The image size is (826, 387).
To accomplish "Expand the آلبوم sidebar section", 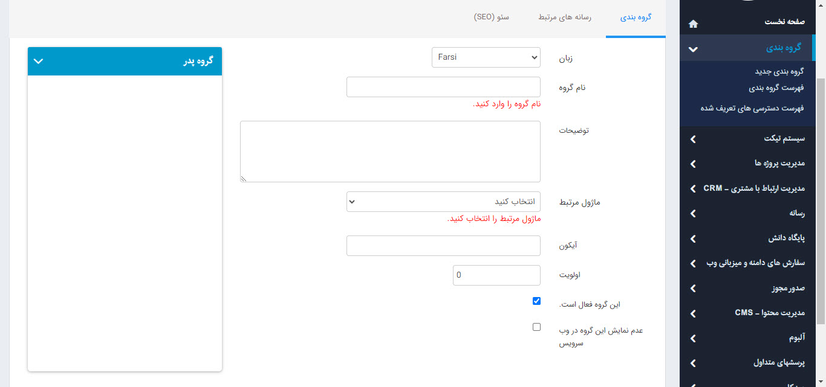I will coord(693,338).
